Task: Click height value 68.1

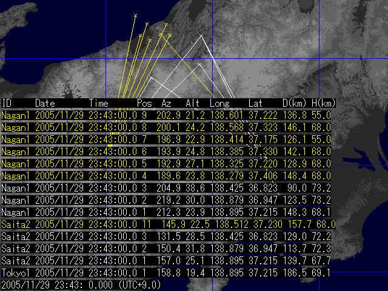Action: [321, 212]
